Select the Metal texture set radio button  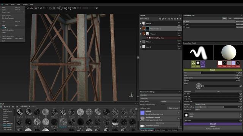[x=184, y=22]
